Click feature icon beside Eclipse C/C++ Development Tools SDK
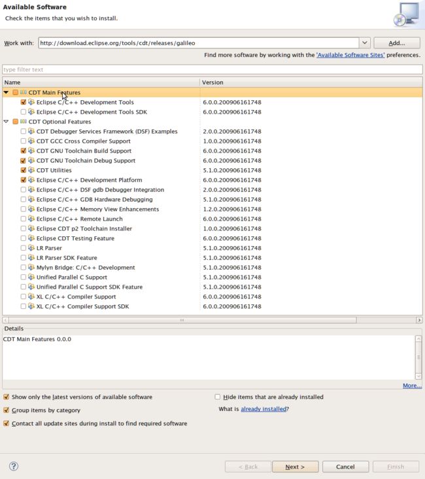425x479 pixels. point(31,112)
